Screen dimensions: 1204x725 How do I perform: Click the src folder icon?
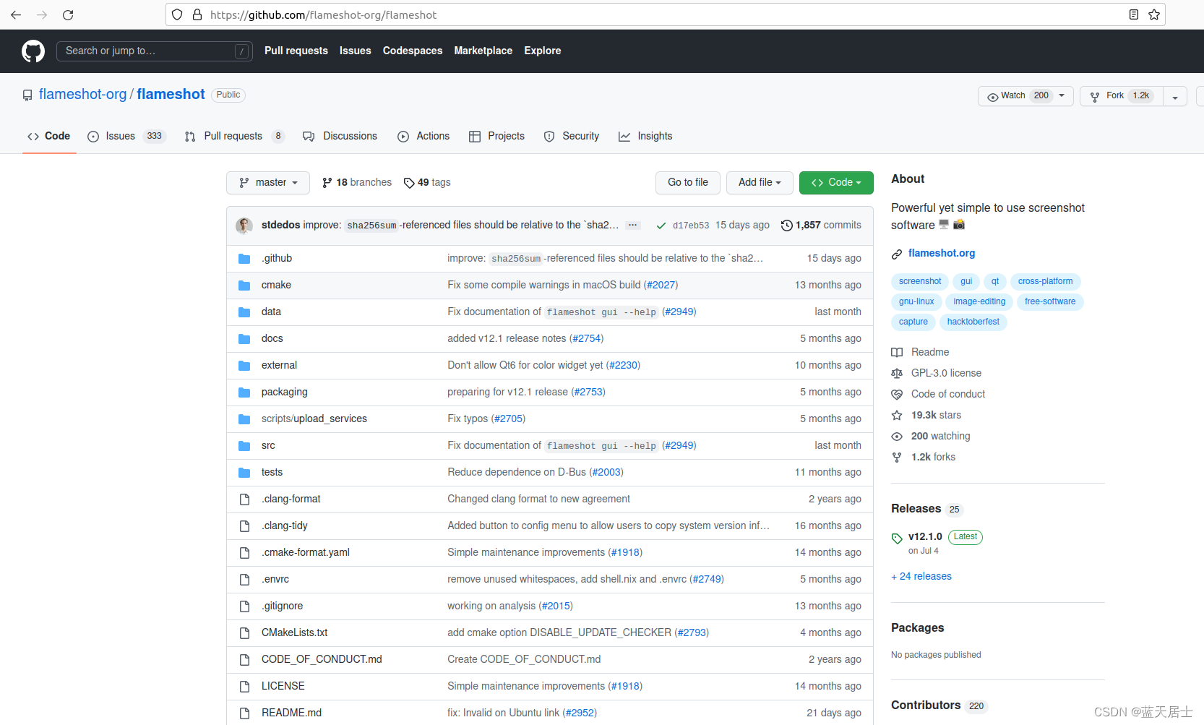pos(244,446)
